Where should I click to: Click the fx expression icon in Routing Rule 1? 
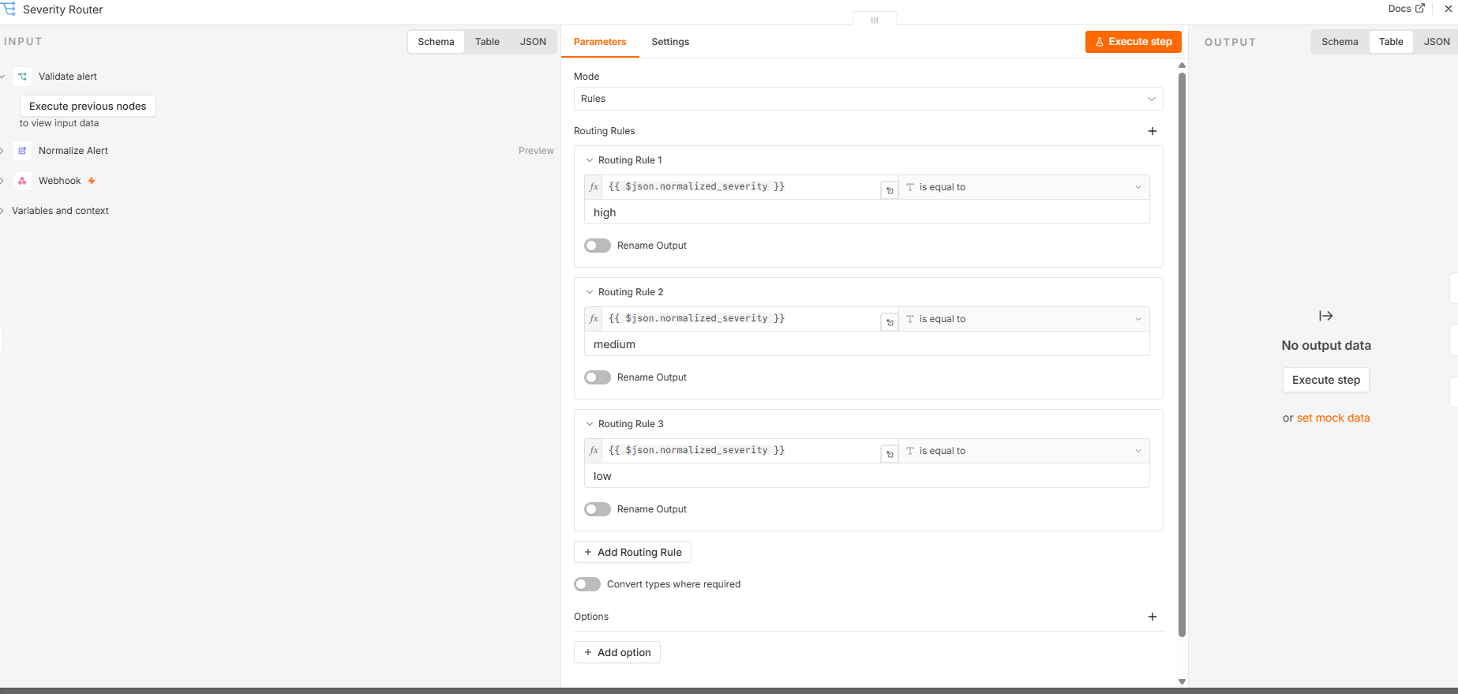point(594,187)
